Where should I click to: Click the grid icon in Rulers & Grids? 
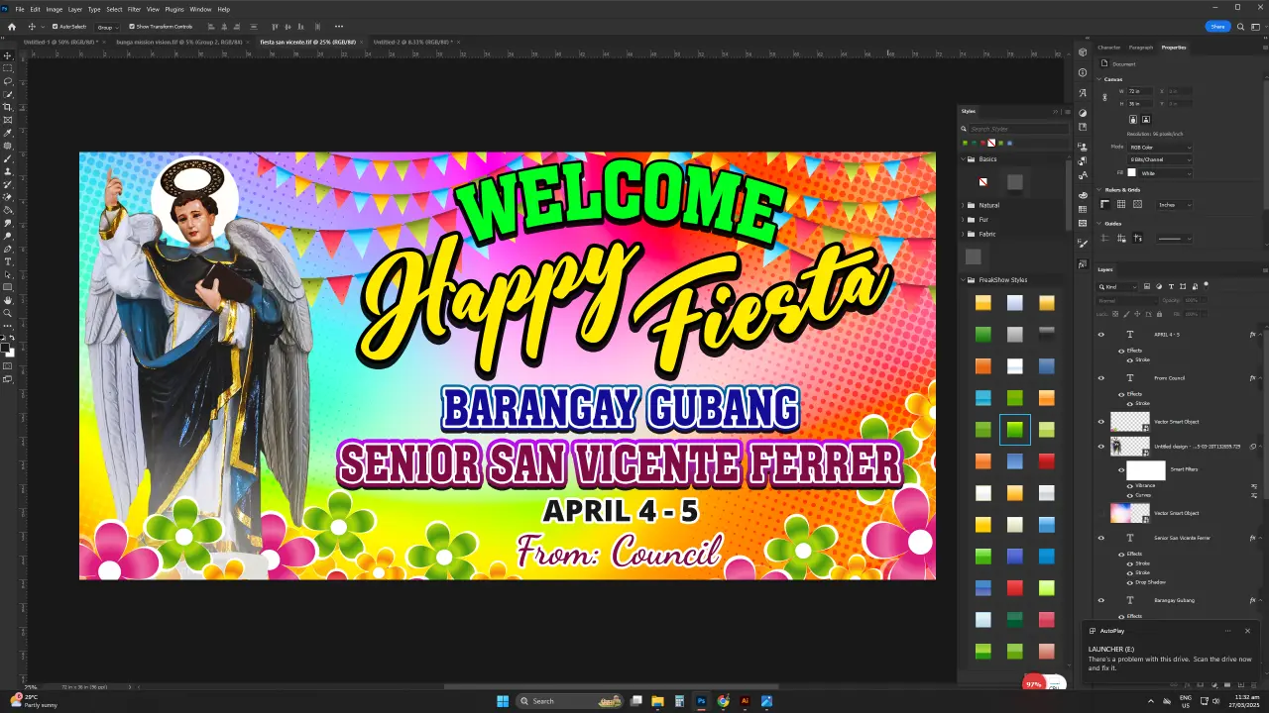coord(1121,204)
